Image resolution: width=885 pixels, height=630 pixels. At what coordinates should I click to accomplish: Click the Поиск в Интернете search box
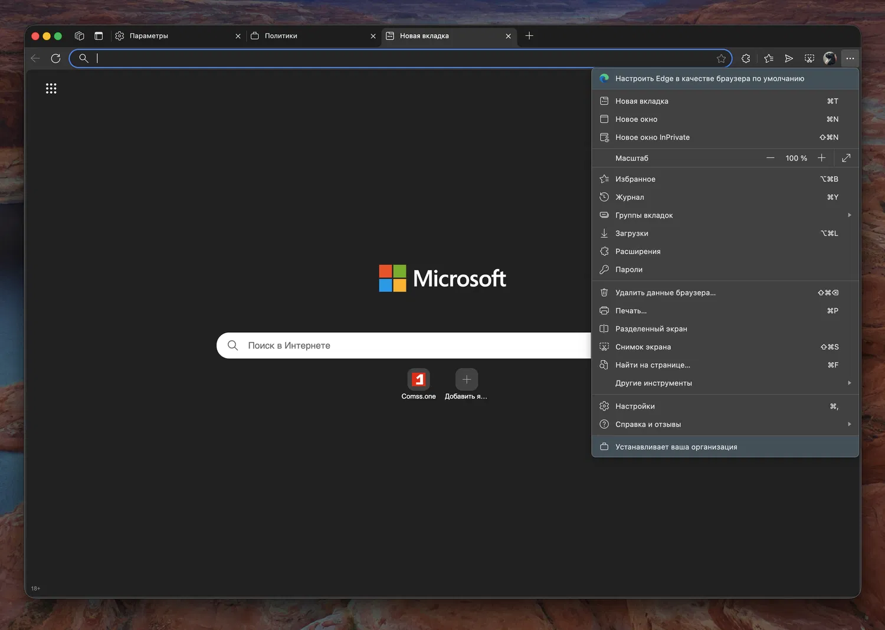coord(404,346)
